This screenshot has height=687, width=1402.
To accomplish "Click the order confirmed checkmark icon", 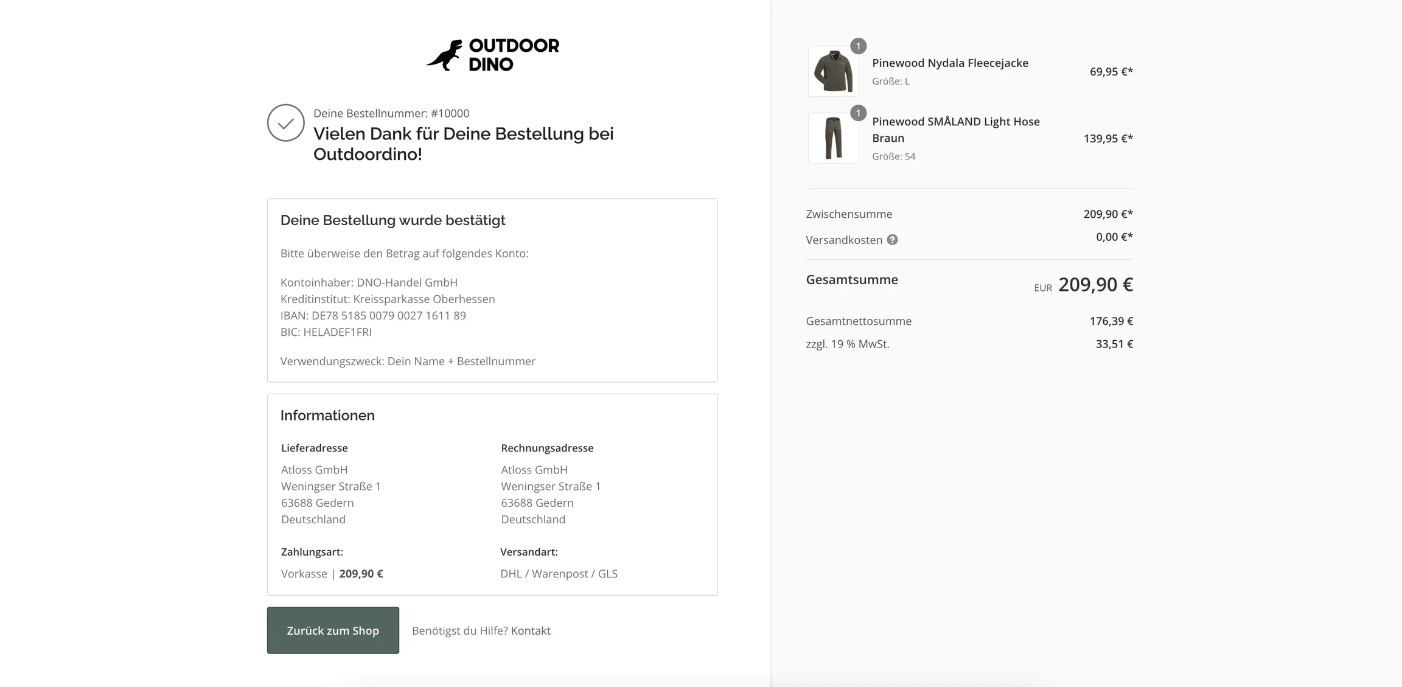I will (285, 123).
